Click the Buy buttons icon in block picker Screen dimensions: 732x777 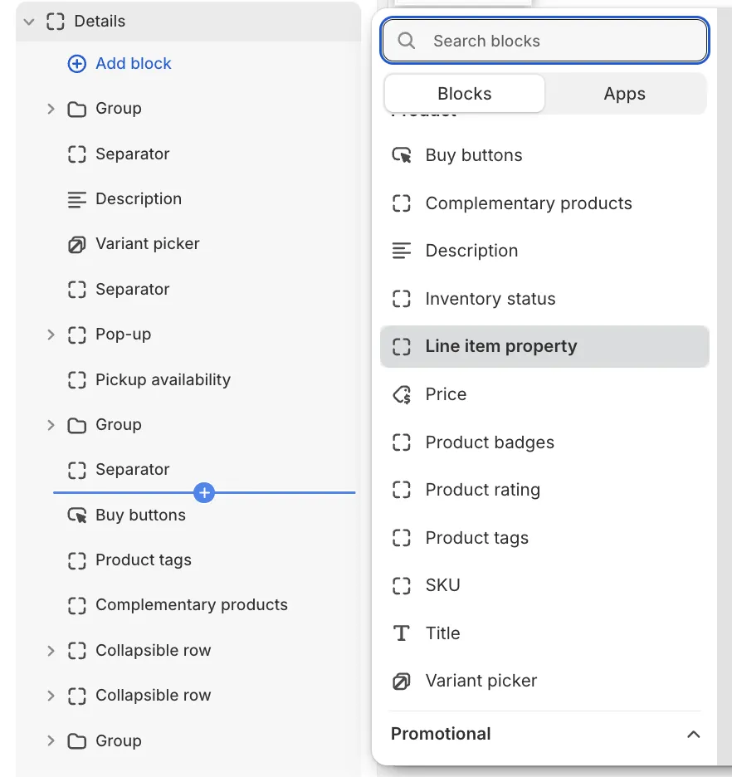click(402, 155)
